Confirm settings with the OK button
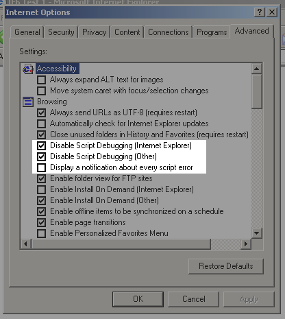The height and width of the screenshot is (319, 285). pos(138,299)
